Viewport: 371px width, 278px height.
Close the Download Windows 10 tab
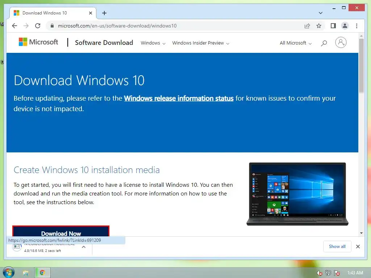pos(90,13)
